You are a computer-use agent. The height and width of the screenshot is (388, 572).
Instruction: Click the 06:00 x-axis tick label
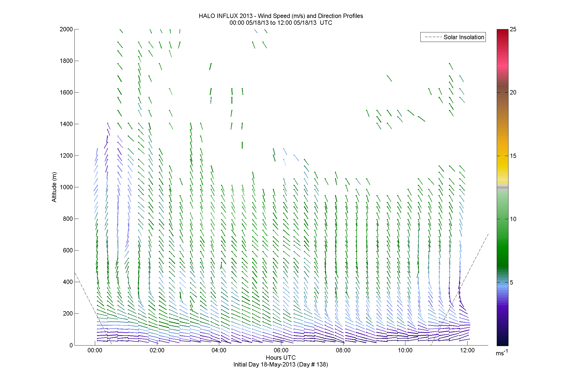(281, 350)
